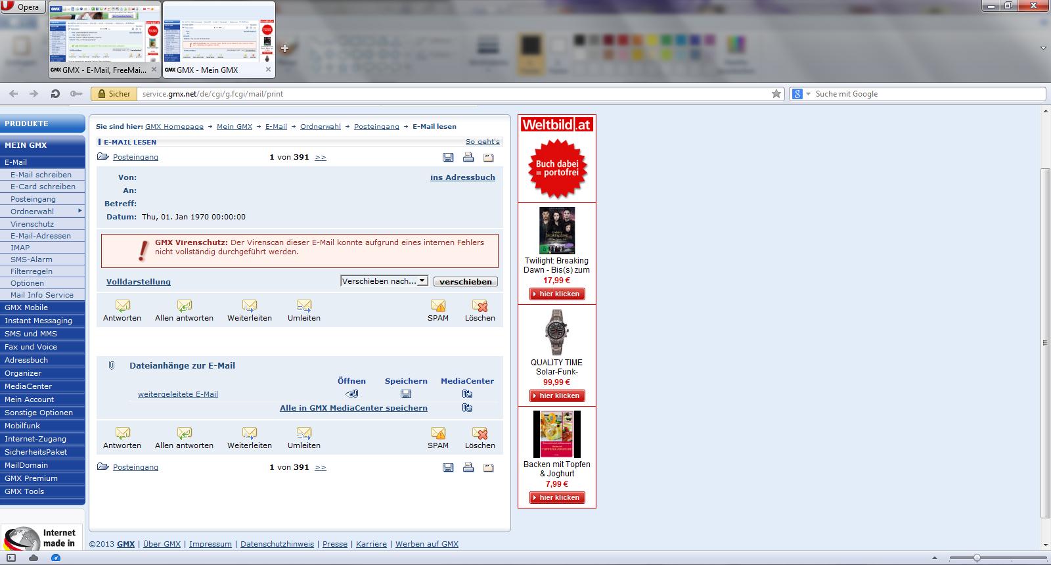1051x565 pixels.
Task: Open Posteingang in the left sidebar menu
Action: (33, 199)
